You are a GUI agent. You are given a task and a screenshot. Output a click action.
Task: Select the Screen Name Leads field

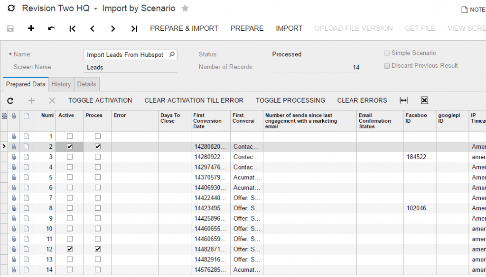pos(130,67)
